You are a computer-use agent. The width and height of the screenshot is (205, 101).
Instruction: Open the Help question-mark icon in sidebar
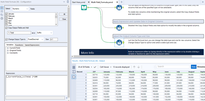(x=2, y=18)
